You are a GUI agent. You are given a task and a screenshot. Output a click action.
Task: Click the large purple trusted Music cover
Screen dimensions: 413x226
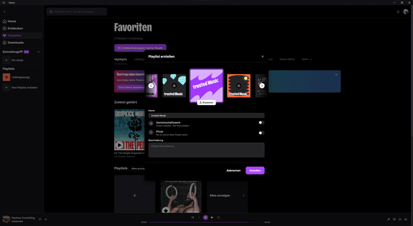coord(206,85)
